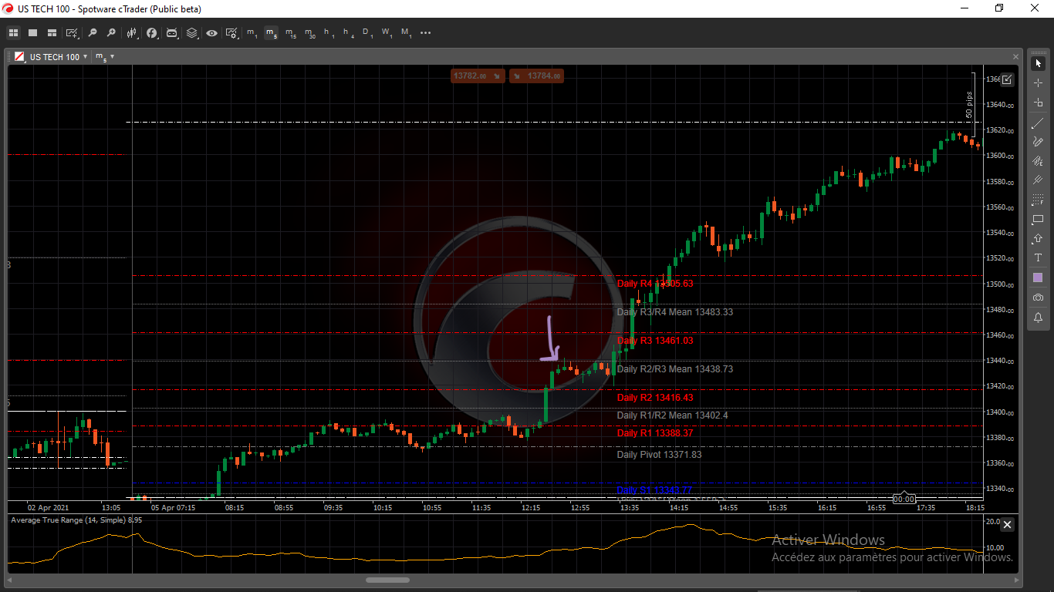Select the h1 timeframe
The width and height of the screenshot is (1054, 592).
pyautogui.click(x=329, y=33)
